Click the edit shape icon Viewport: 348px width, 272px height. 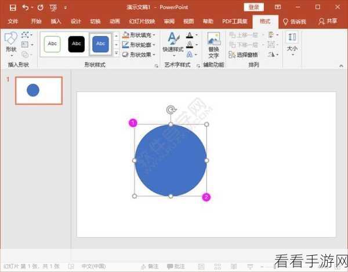26,35
